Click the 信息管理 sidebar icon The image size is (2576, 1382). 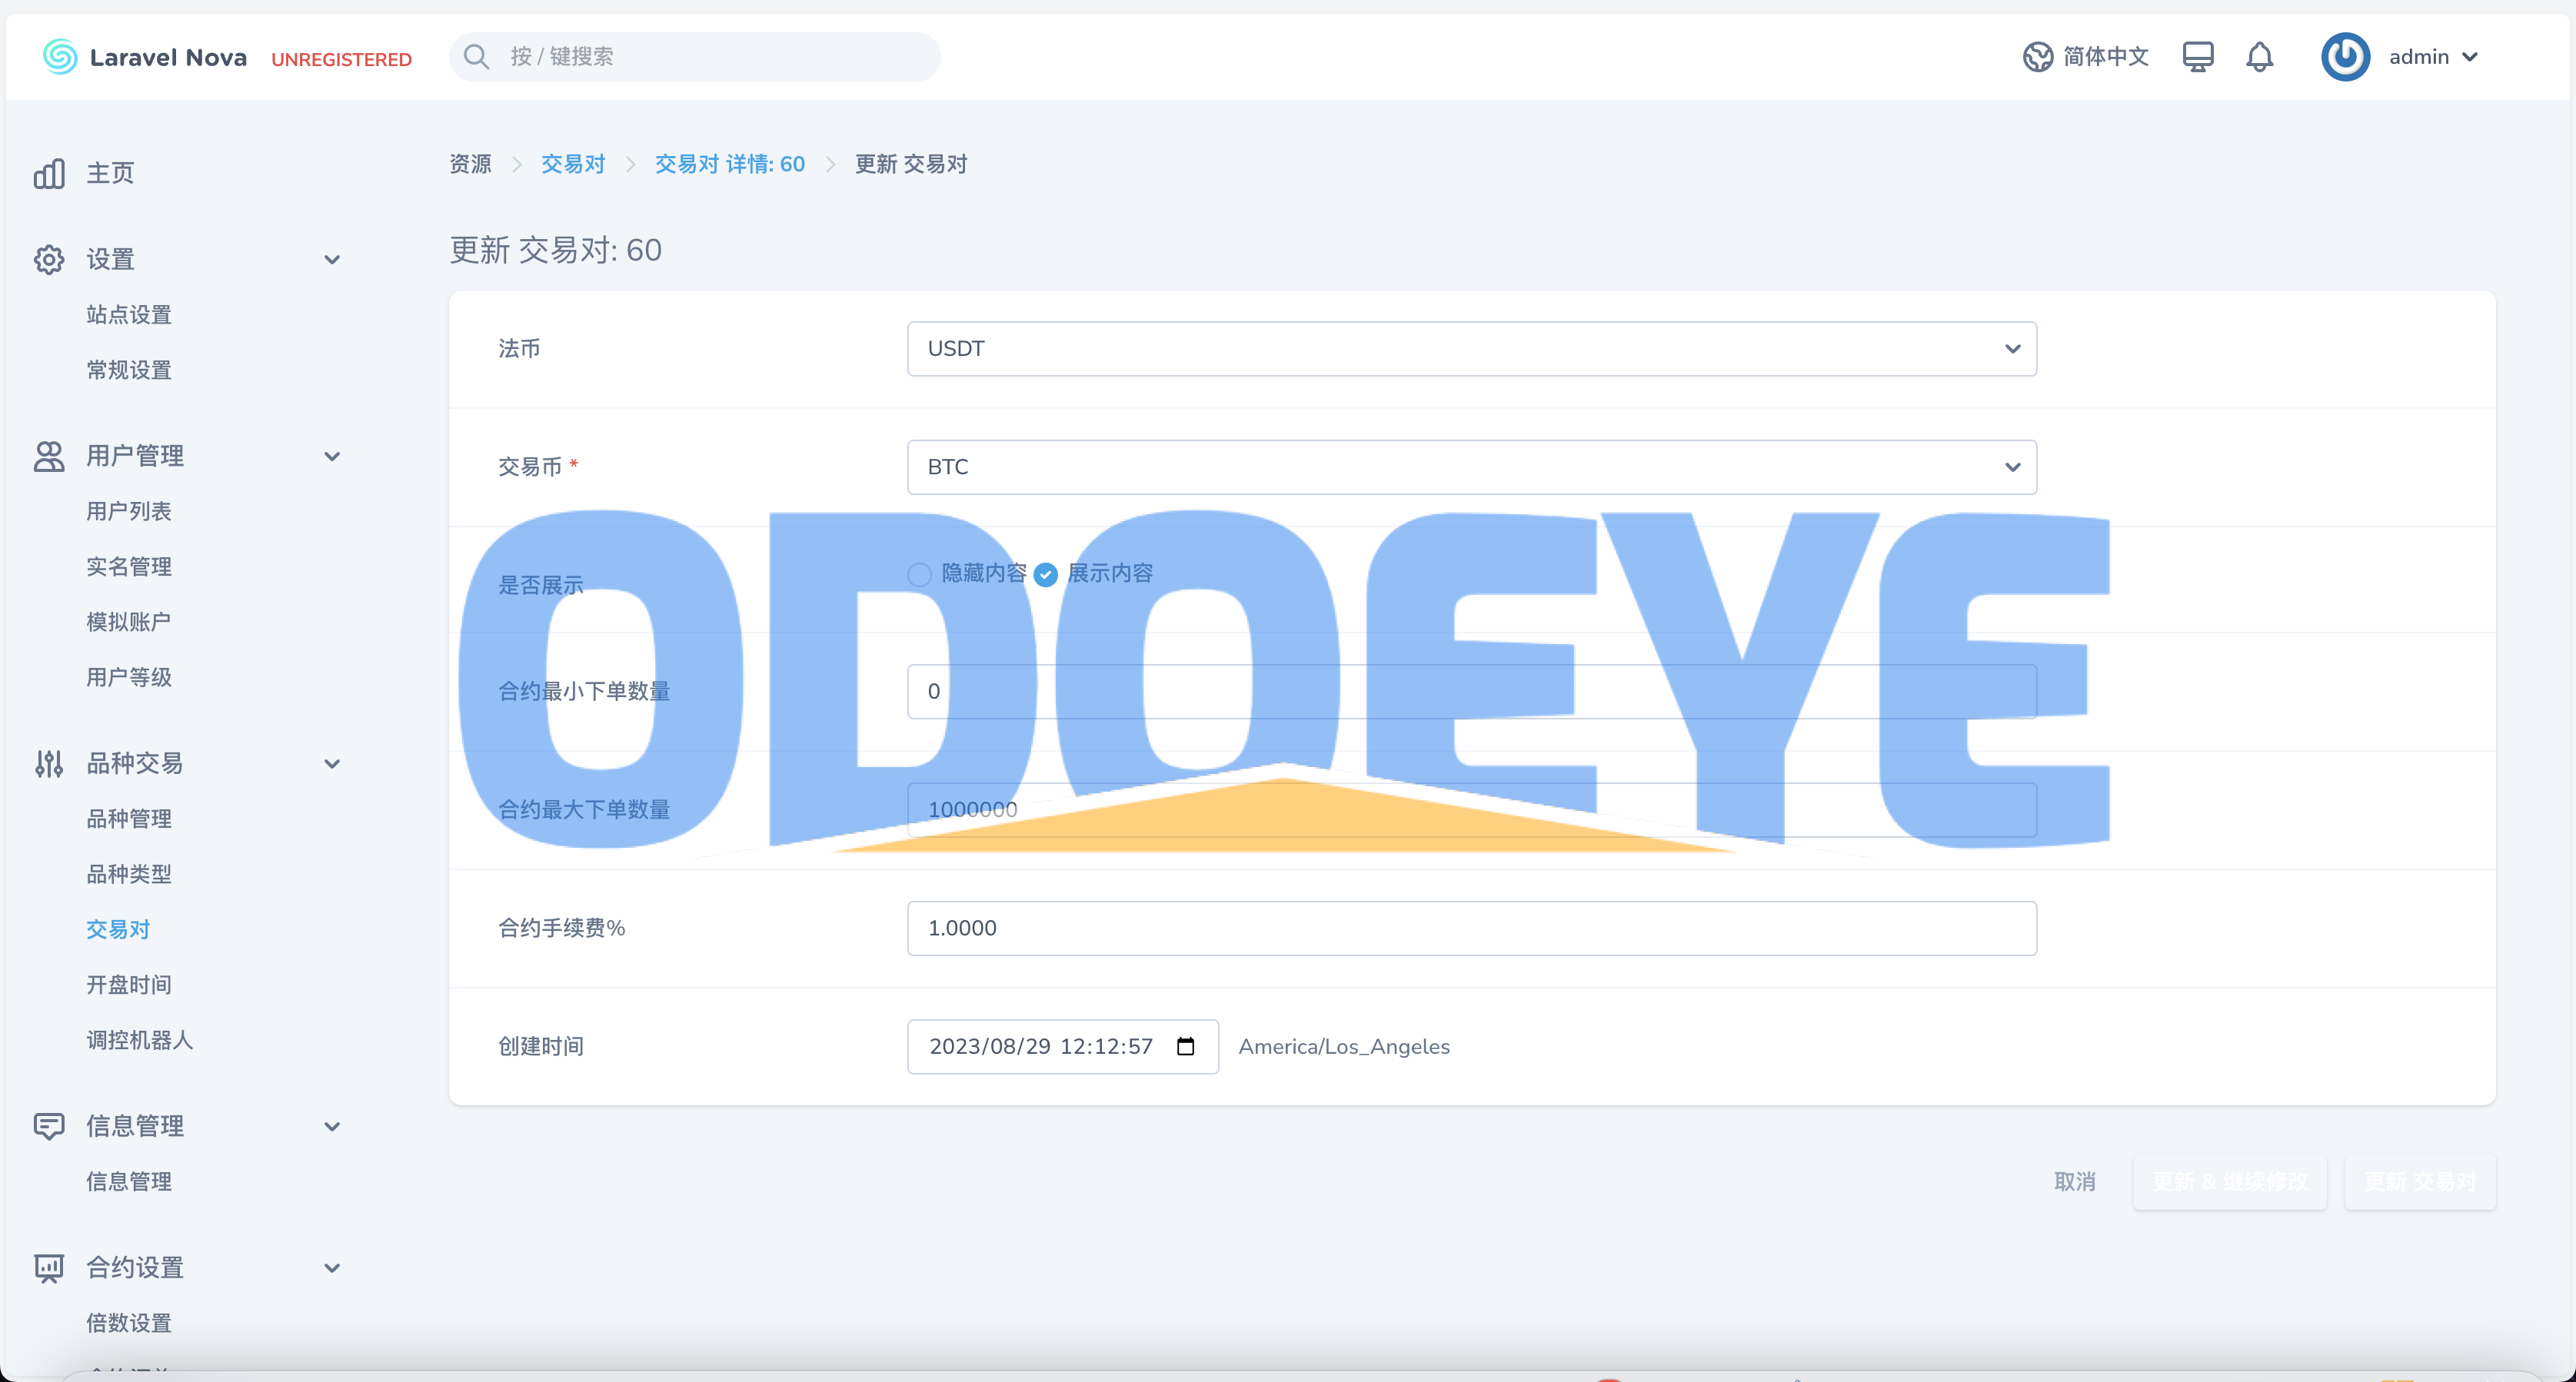pyautogui.click(x=48, y=1125)
